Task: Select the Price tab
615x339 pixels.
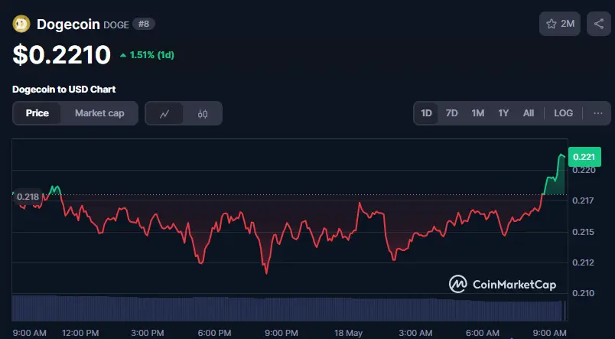Action: [37, 113]
